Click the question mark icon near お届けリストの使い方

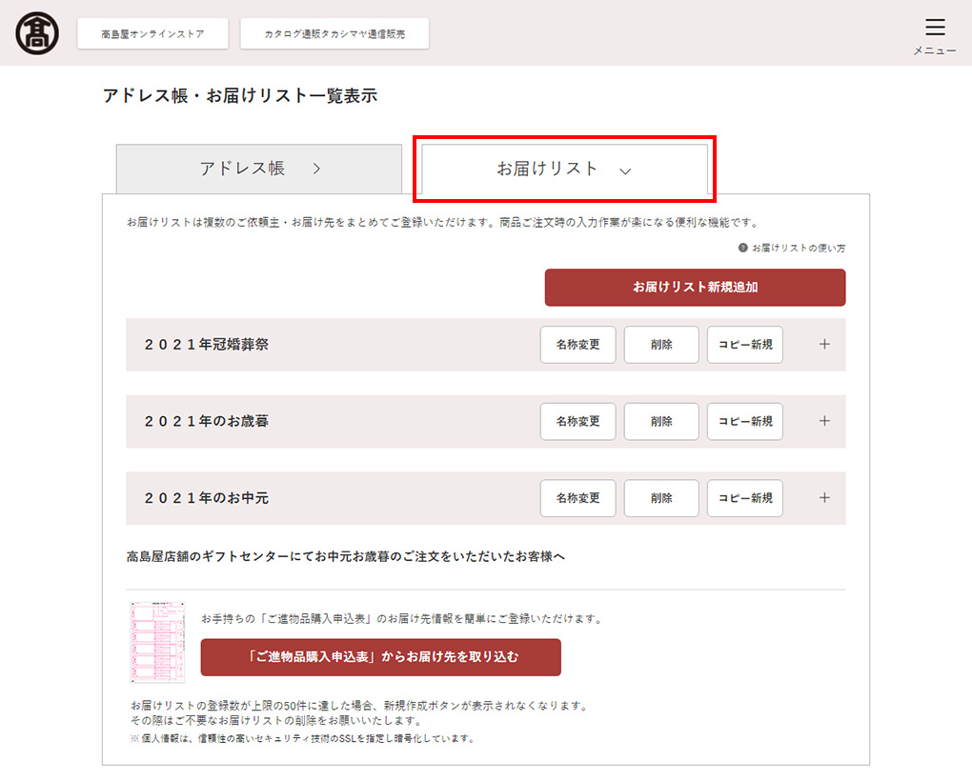(x=742, y=248)
